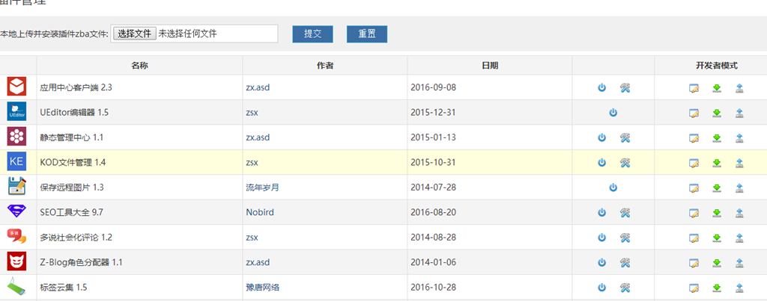Disable 保存远程图片 plugin via power icon
This screenshot has width=767, height=301.
[x=613, y=187]
